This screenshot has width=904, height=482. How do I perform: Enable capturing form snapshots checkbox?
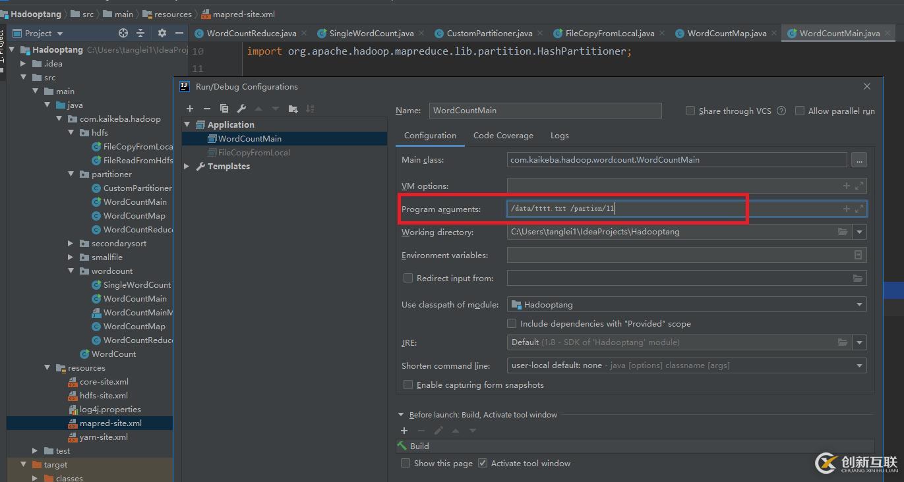(408, 385)
